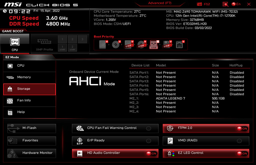Open the Hardware Monitor

click(x=32, y=153)
